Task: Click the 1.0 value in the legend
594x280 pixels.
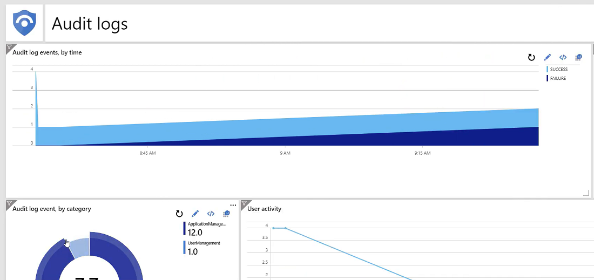Action: click(x=193, y=251)
